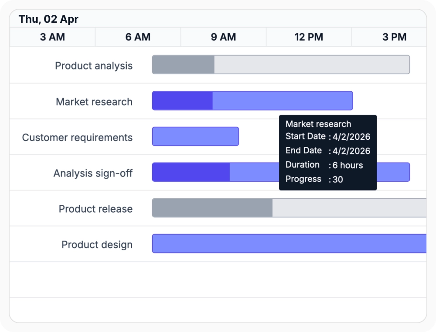Select the Product analysis row label
Image resolution: width=436 pixels, height=332 pixels.
[94, 66]
